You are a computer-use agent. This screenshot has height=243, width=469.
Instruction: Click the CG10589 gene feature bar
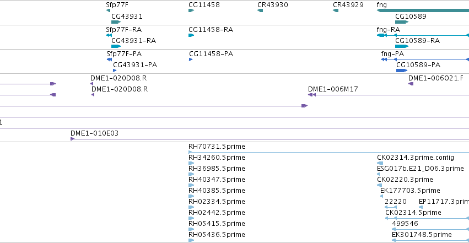(402, 22)
